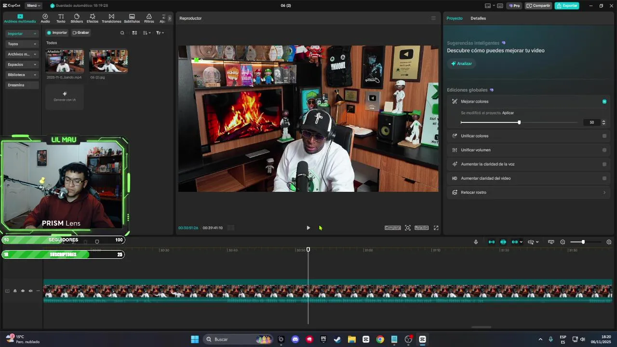Click the Analizar suggestions button
The height and width of the screenshot is (347, 617).
pos(461,64)
